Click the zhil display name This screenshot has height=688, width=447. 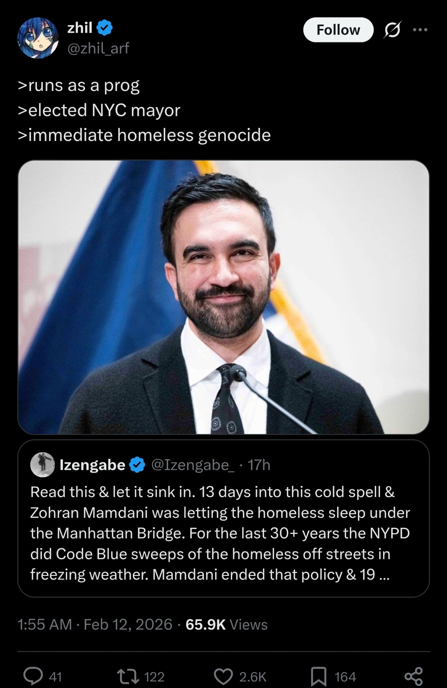point(80,28)
